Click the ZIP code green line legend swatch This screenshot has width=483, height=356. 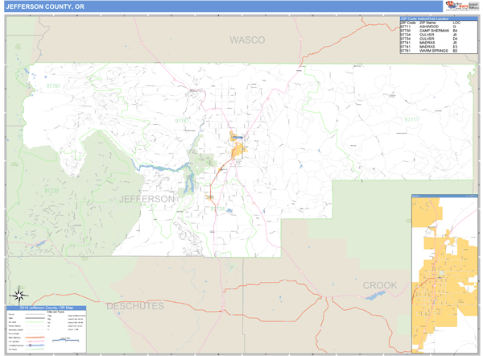click(x=35, y=322)
